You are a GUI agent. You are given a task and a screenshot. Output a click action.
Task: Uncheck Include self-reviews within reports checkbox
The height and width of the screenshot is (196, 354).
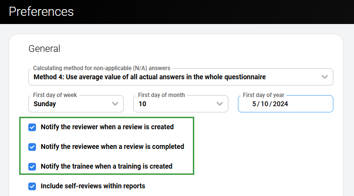(x=32, y=186)
